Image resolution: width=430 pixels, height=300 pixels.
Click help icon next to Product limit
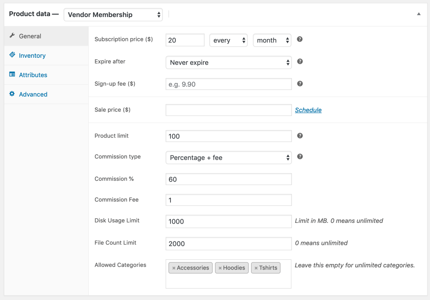[x=300, y=136]
